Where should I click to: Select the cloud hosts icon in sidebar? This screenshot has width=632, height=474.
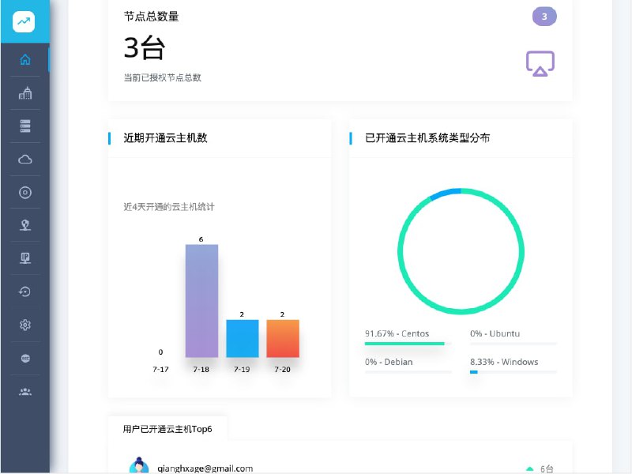24,159
